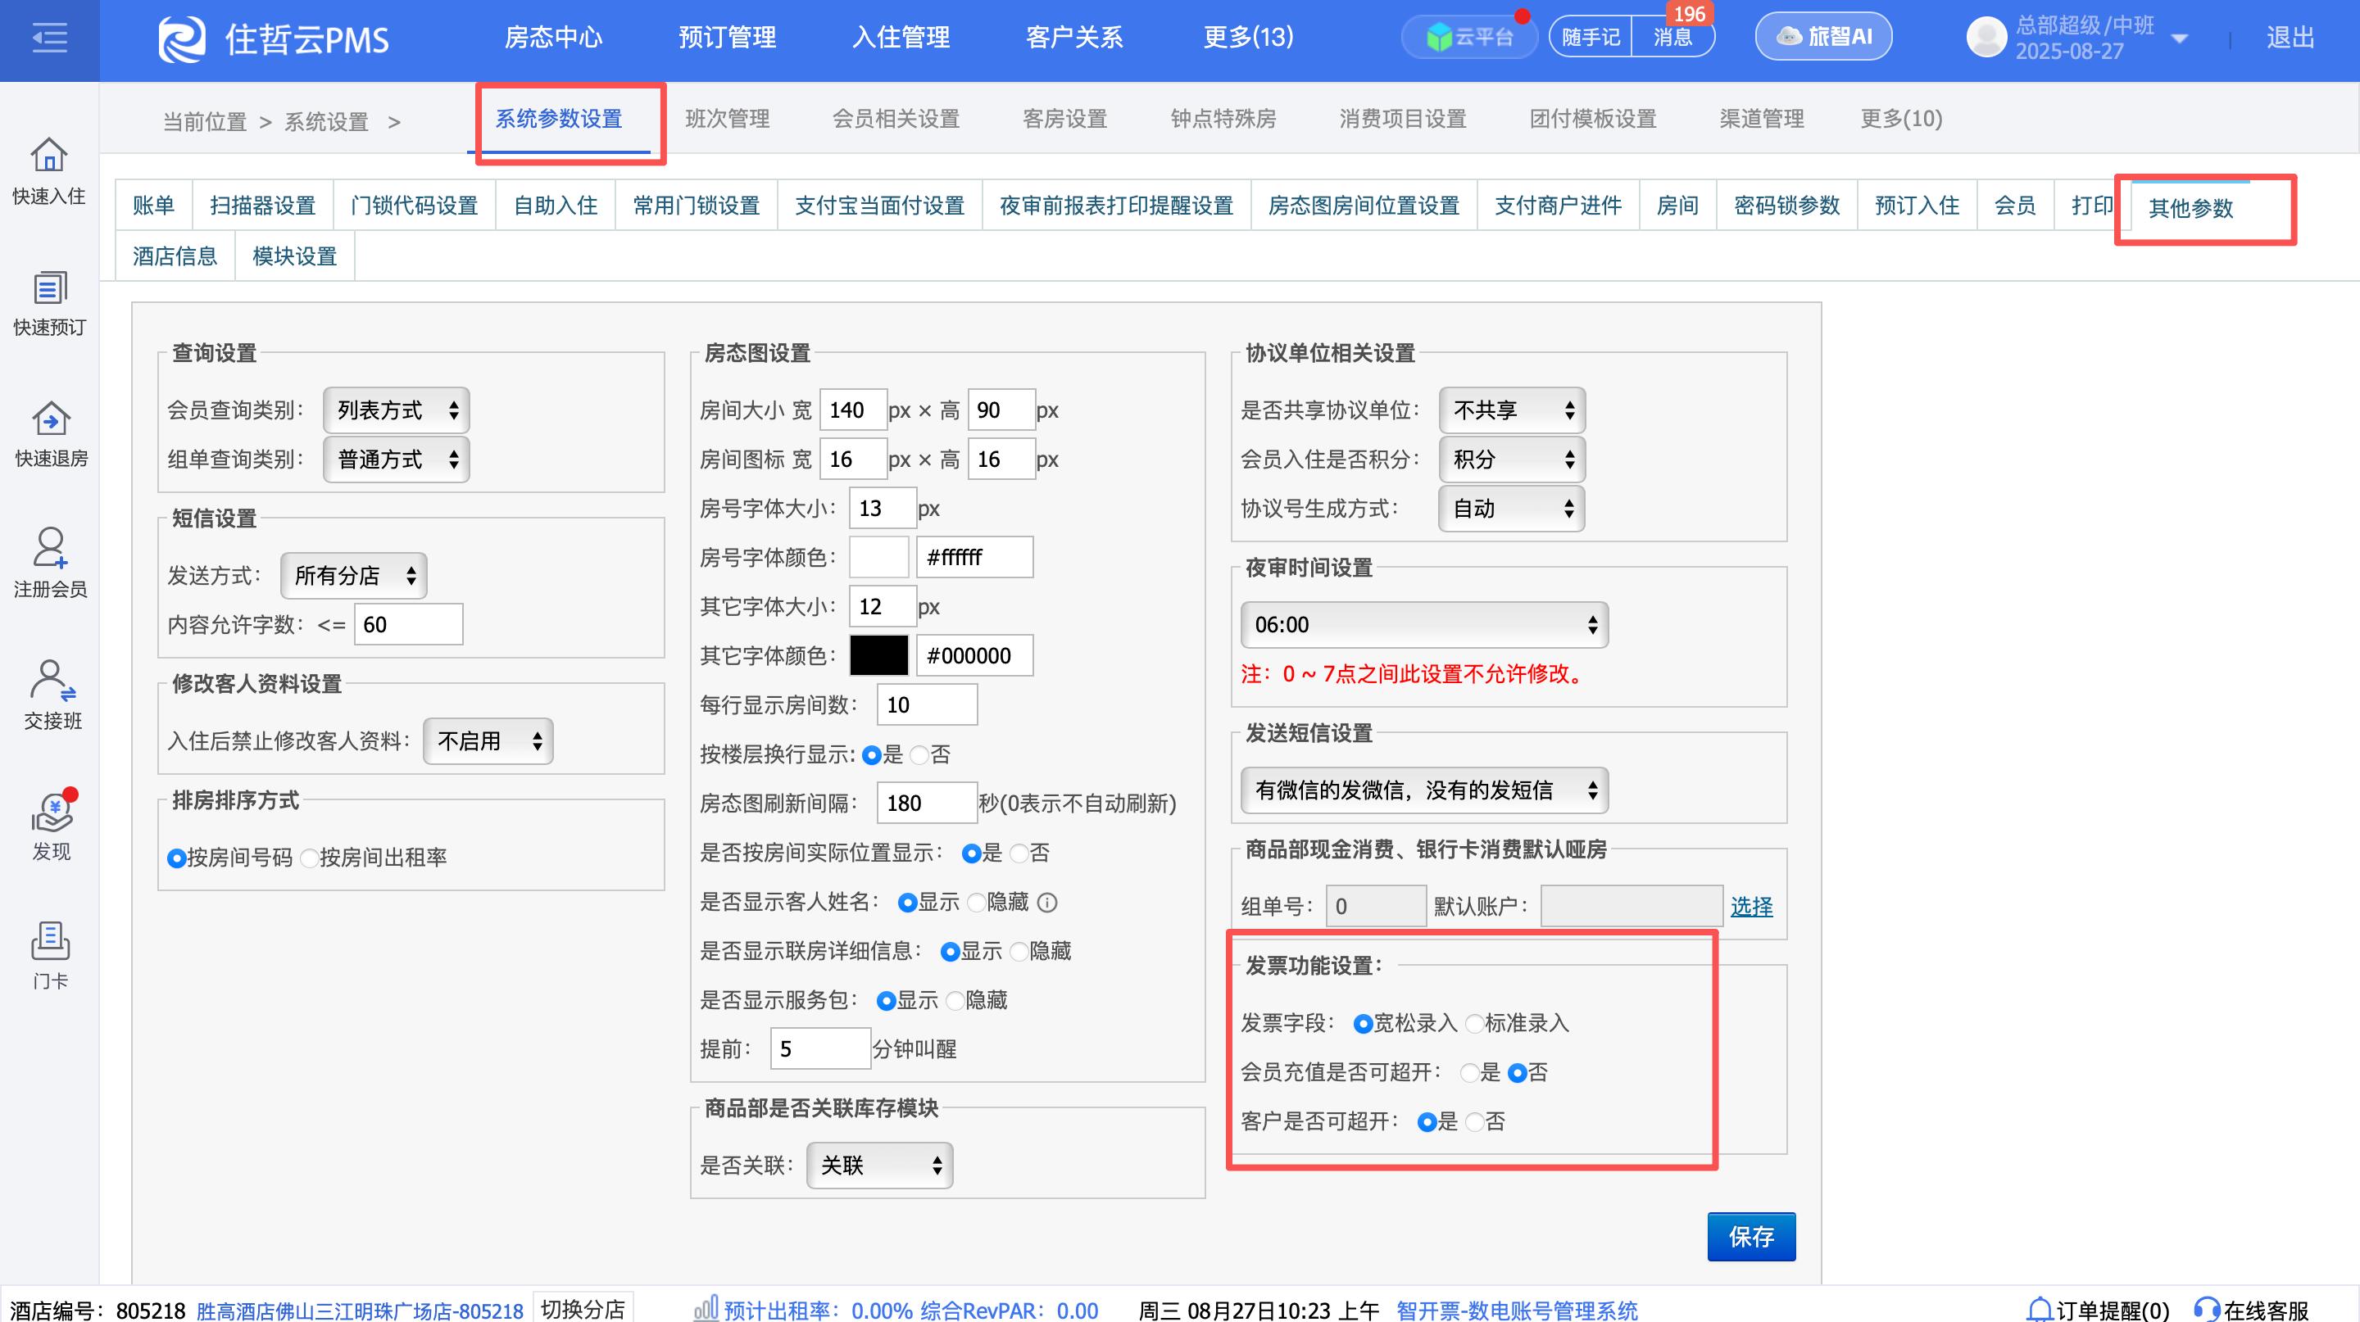Screen dimensions: 2360x1322
Task: Open 房态中心 top menu
Action: tap(553, 38)
